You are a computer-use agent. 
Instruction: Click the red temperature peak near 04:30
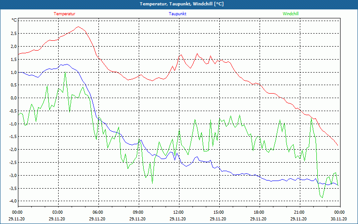(x=78, y=26)
